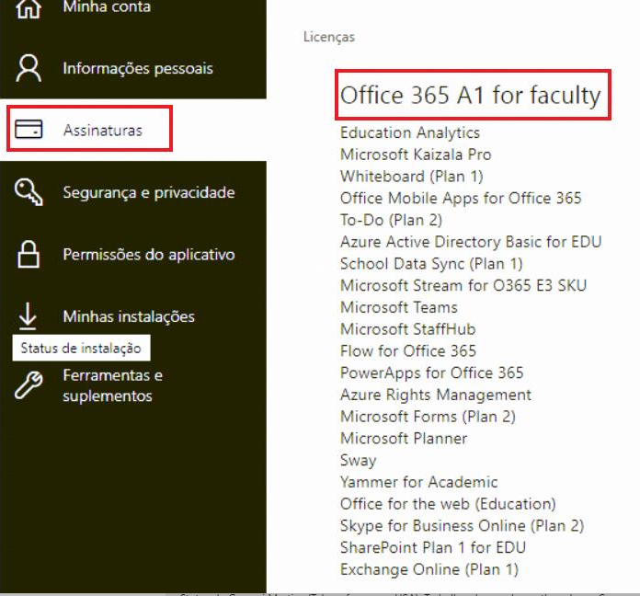The width and height of the screenshot is (640, 596).
Task: Select Microsoft Stream for O365 E3 SKU
Action: tap(463, 285)
